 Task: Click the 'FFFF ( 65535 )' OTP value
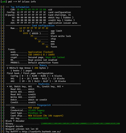32,34
